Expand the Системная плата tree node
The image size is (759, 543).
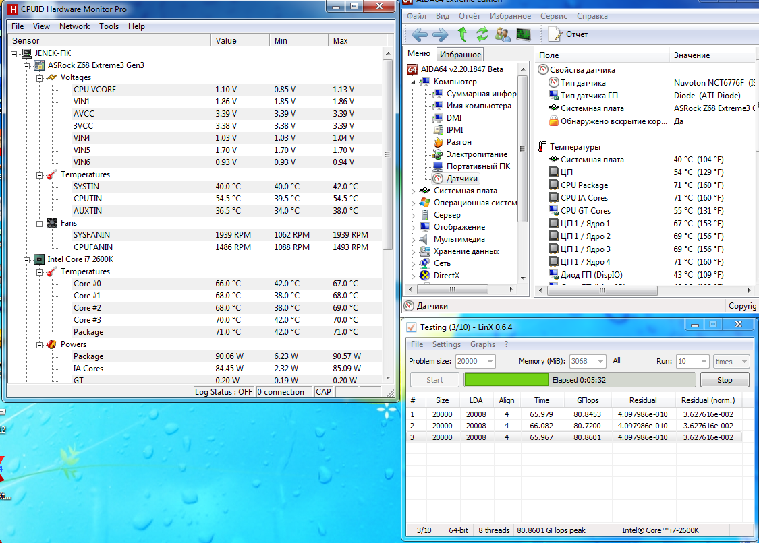[414, 191]
